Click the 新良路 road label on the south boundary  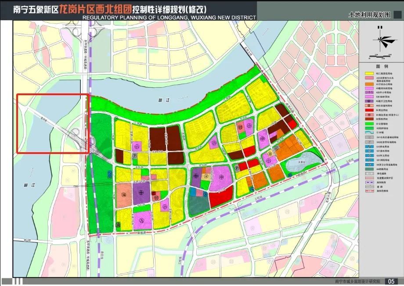click(142, 232)
